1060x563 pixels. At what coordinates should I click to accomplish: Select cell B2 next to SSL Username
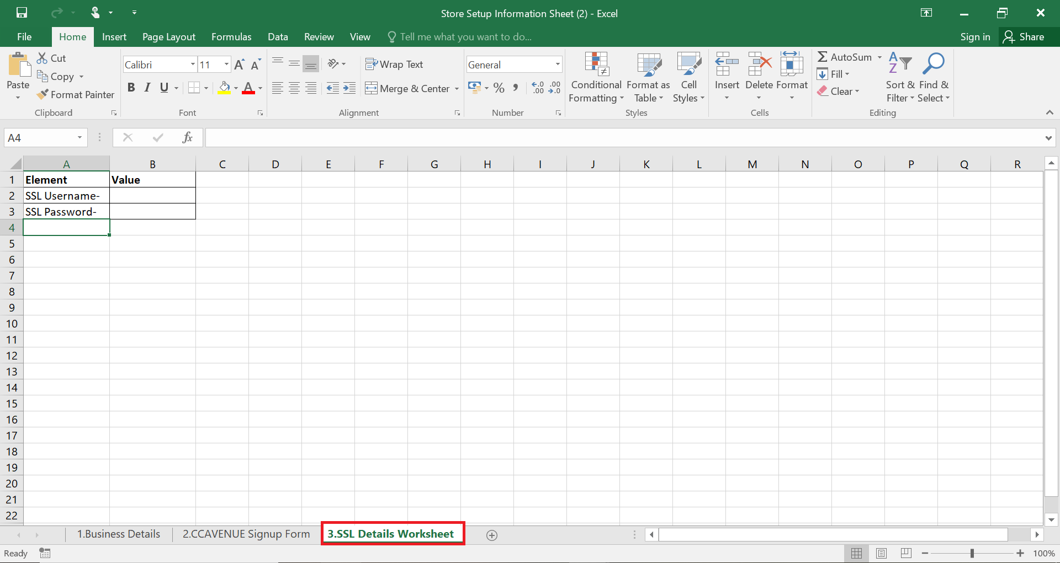tap(152, 196)
